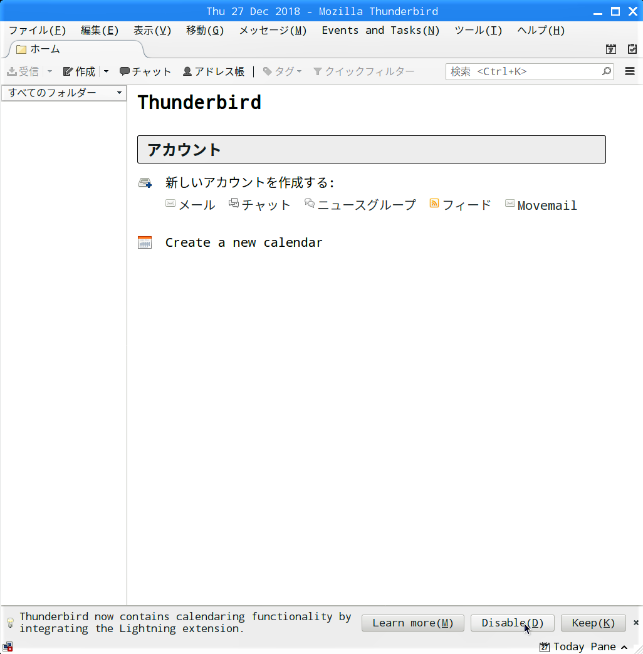Create a ニュースグループ account
The height and width of the screenshot is (654, 643).
point(360,205)
